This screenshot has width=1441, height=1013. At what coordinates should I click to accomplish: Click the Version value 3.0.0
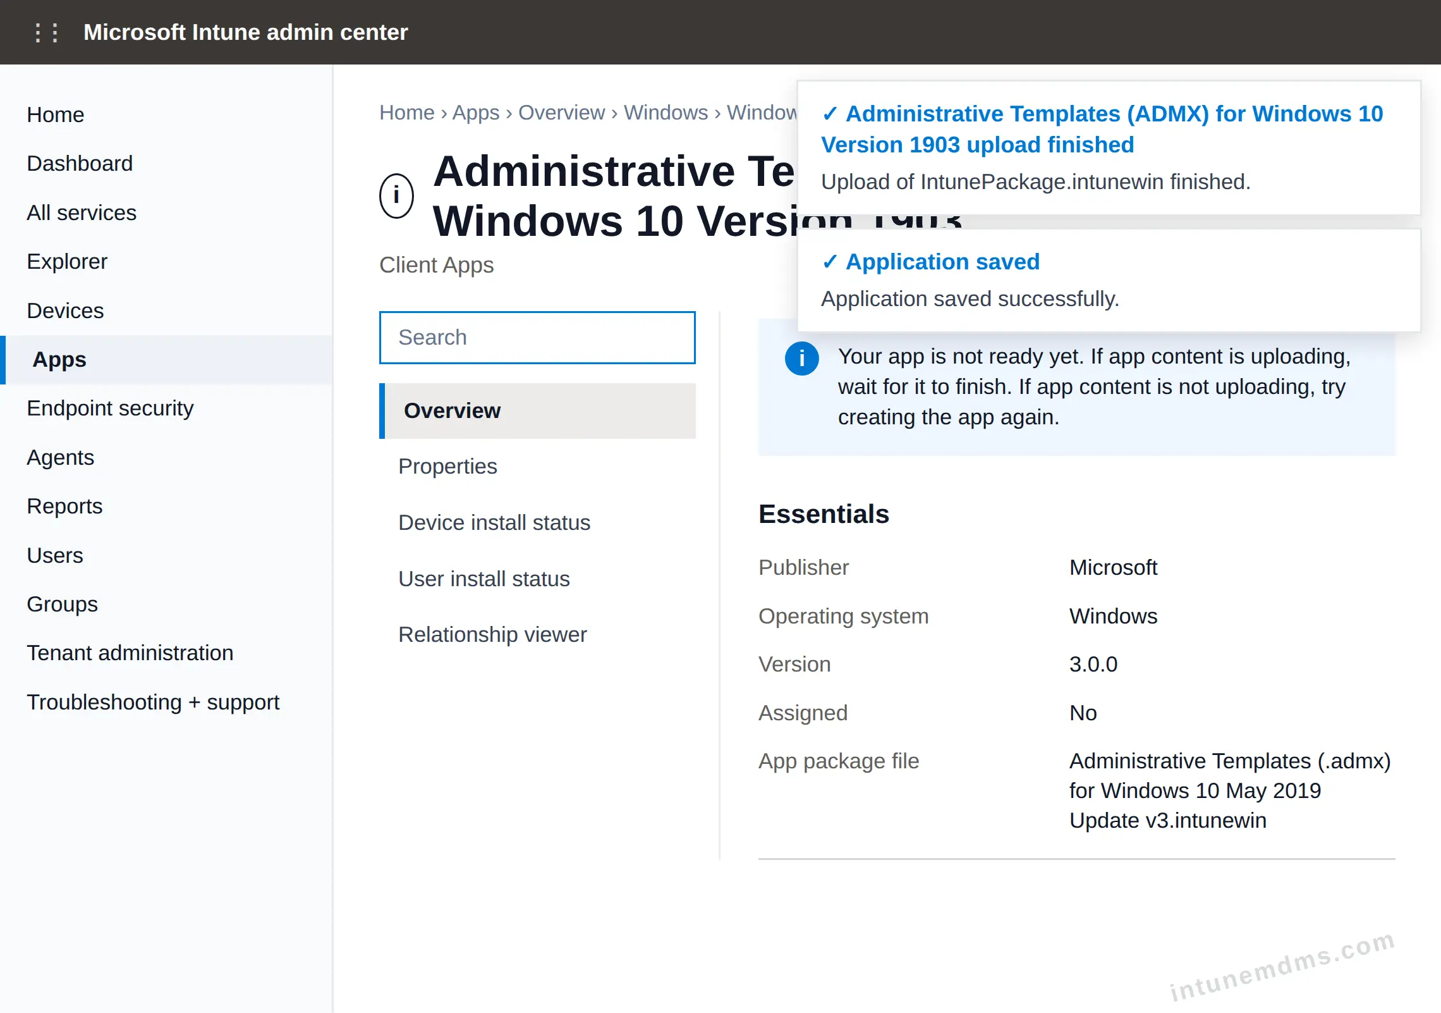(x=1093, y=664)
